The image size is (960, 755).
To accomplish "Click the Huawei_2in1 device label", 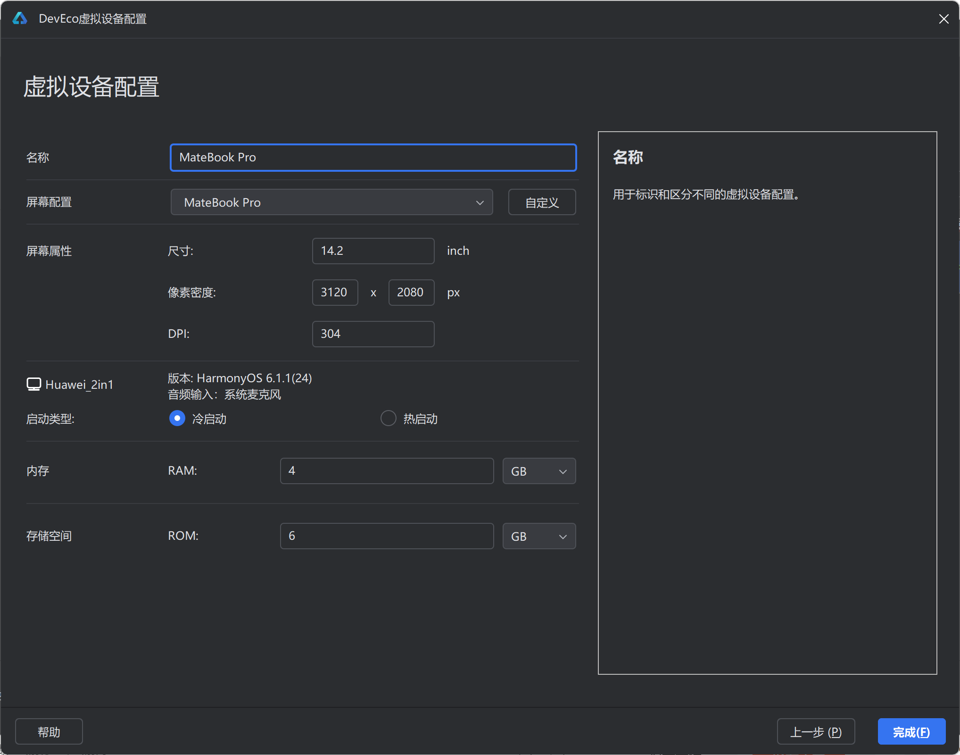I will [80, 385].
